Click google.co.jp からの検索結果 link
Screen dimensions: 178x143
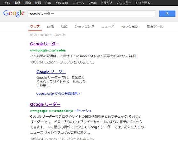pos(58,94)
